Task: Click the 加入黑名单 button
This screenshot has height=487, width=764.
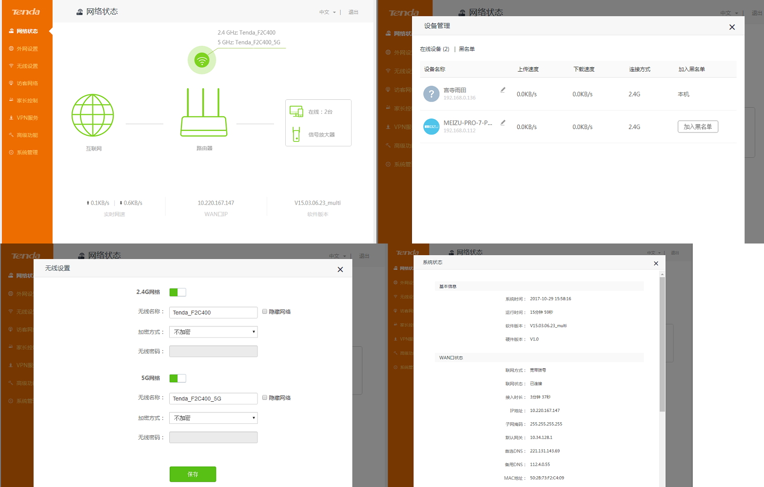Action: tap(698, 127)
